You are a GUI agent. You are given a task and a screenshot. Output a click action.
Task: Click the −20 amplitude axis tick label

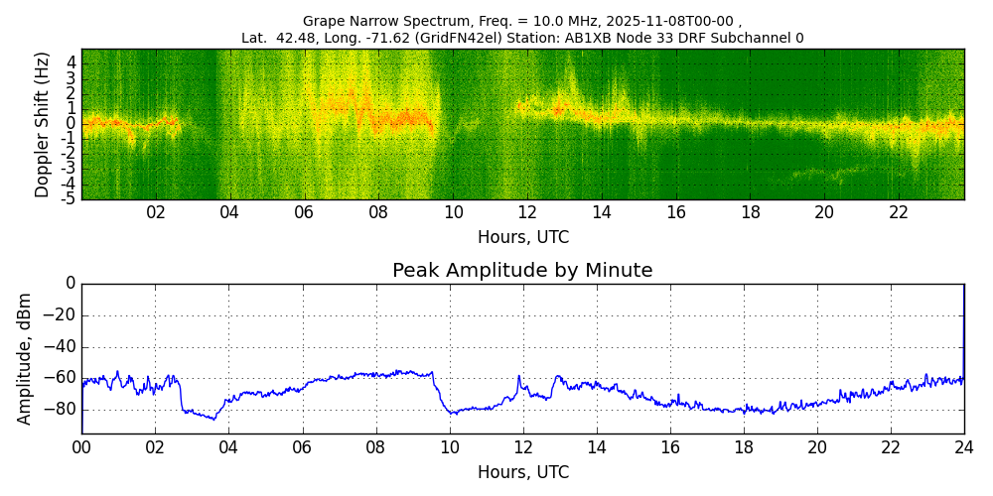click(x=58, y=315)
